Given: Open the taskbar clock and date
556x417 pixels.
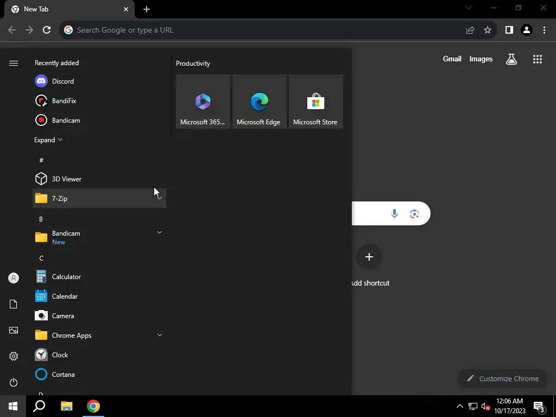Looking at the screenshot, I should [x=509, y=406].
